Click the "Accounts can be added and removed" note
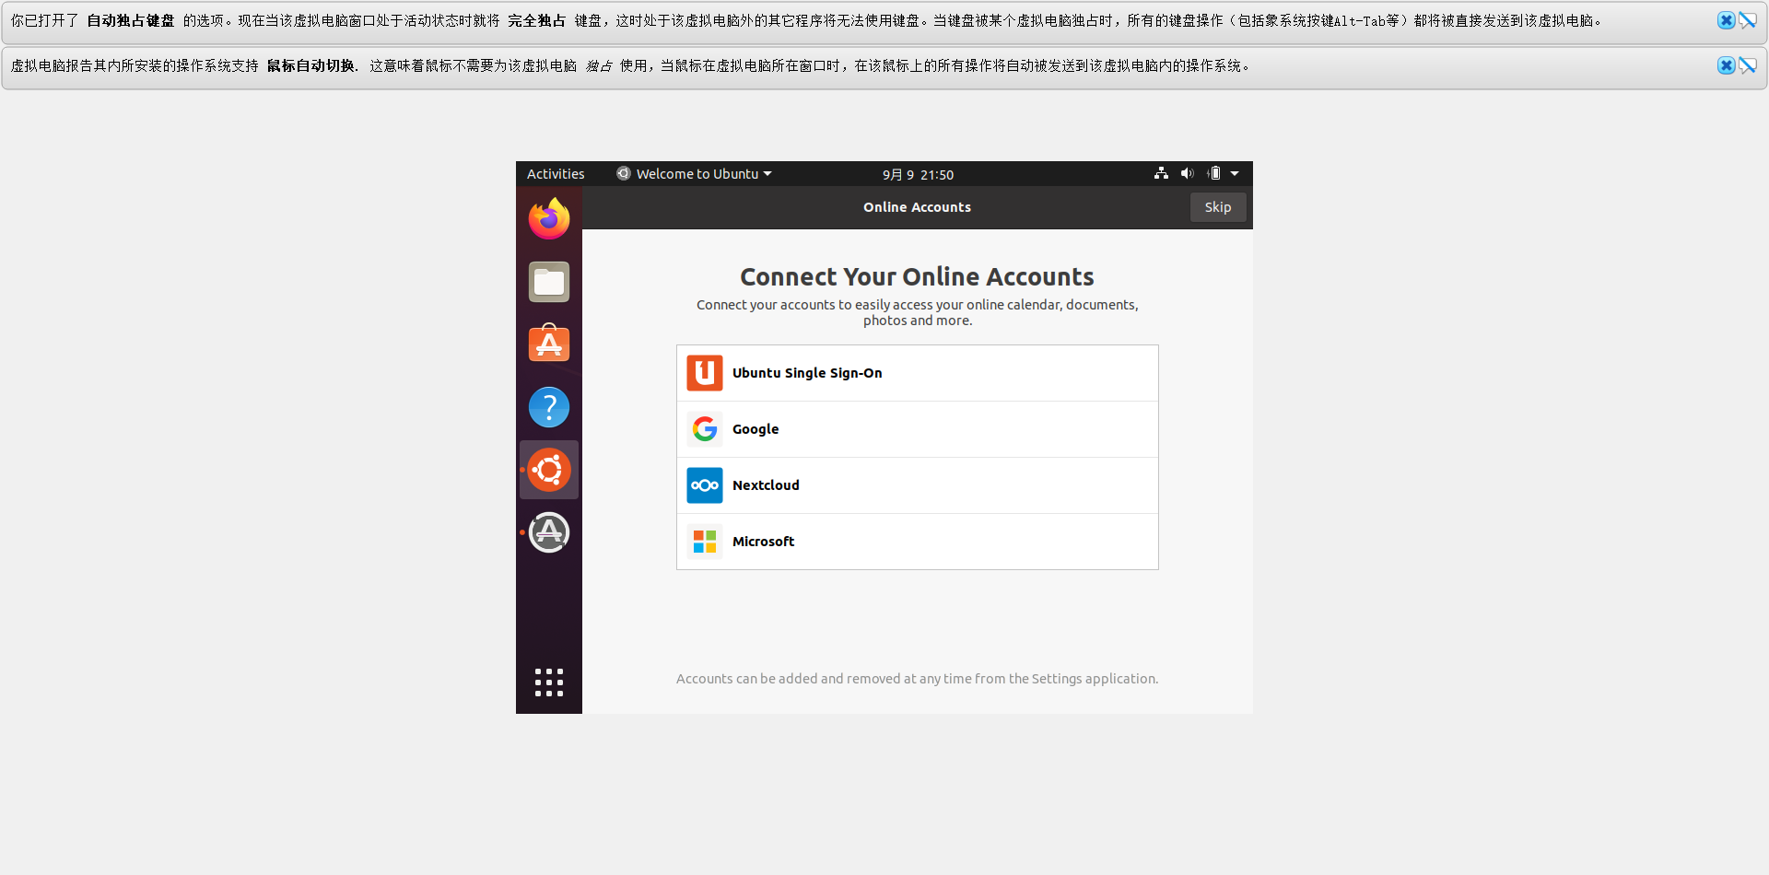Screen dimensions: 1769x875 click(x=918, y=679)
